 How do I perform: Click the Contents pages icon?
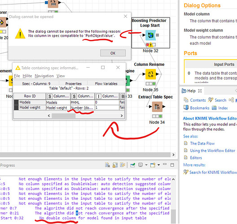(186, 100)
